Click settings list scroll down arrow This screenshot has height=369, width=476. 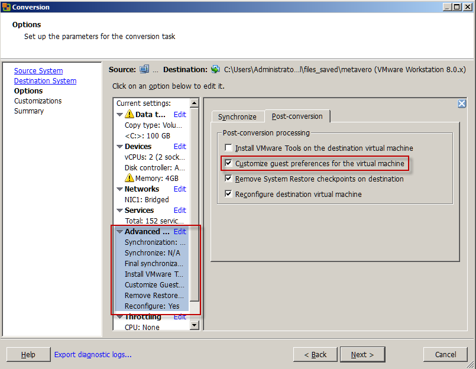(195, 326)
